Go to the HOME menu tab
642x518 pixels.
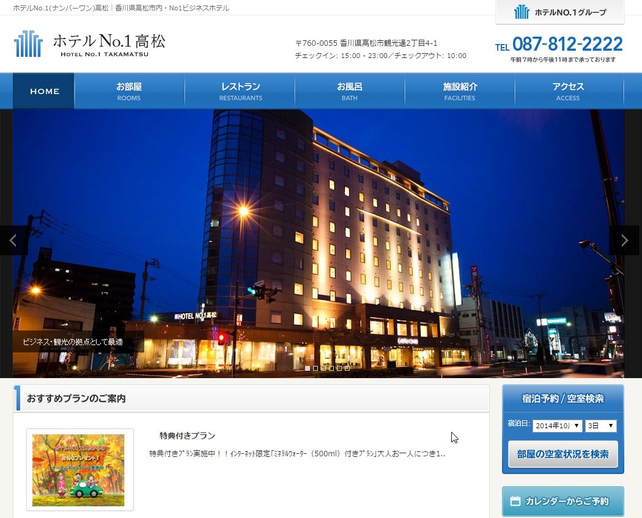click(43, 91)
